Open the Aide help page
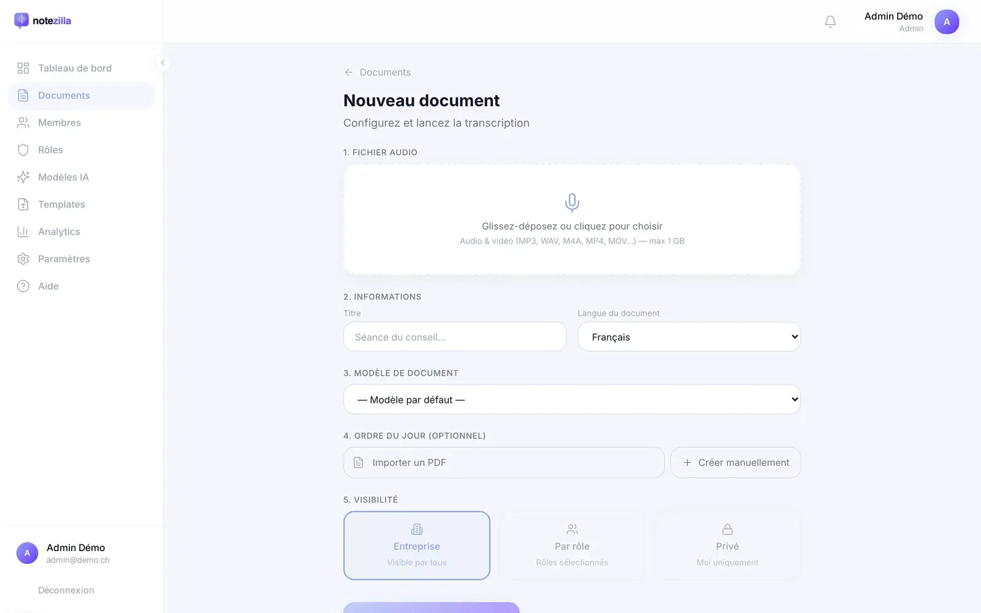This screenshot has height=613, width=981. pyautogui.click(x=81, y=286)
